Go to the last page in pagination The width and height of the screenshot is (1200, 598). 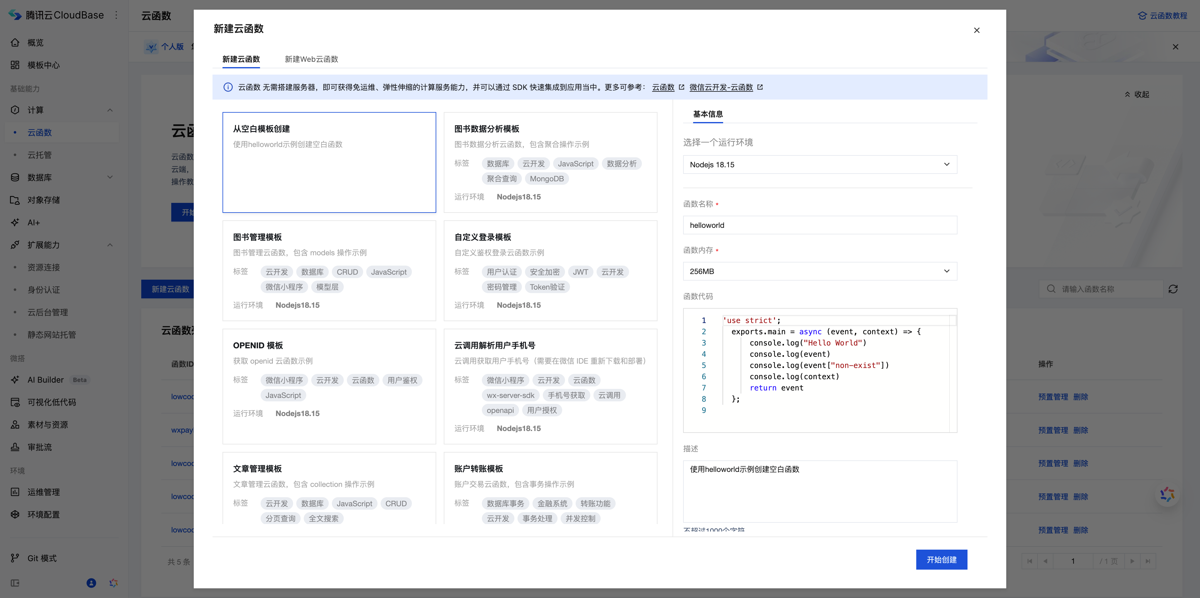coord(1148,561)
